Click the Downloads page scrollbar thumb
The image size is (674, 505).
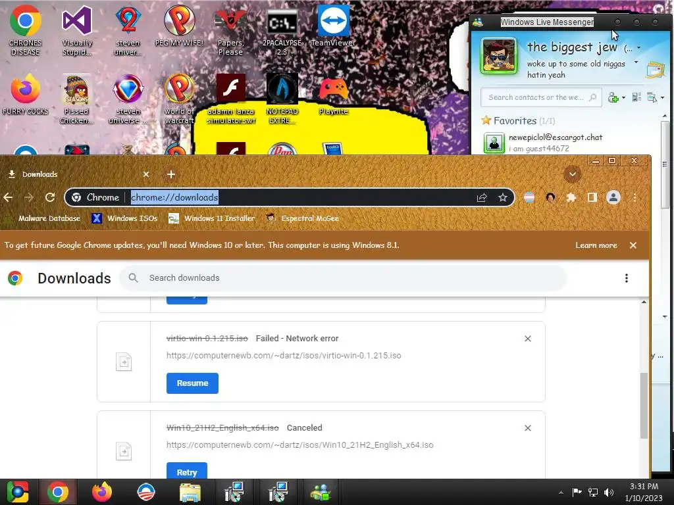644,406
